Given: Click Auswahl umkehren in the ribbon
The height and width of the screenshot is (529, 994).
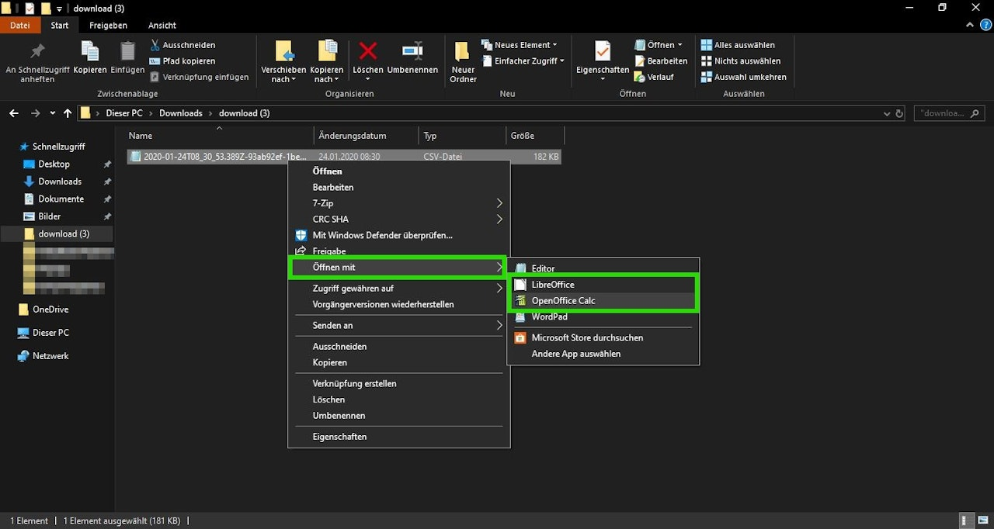Looking at the screenshot, I should (744, 77).
